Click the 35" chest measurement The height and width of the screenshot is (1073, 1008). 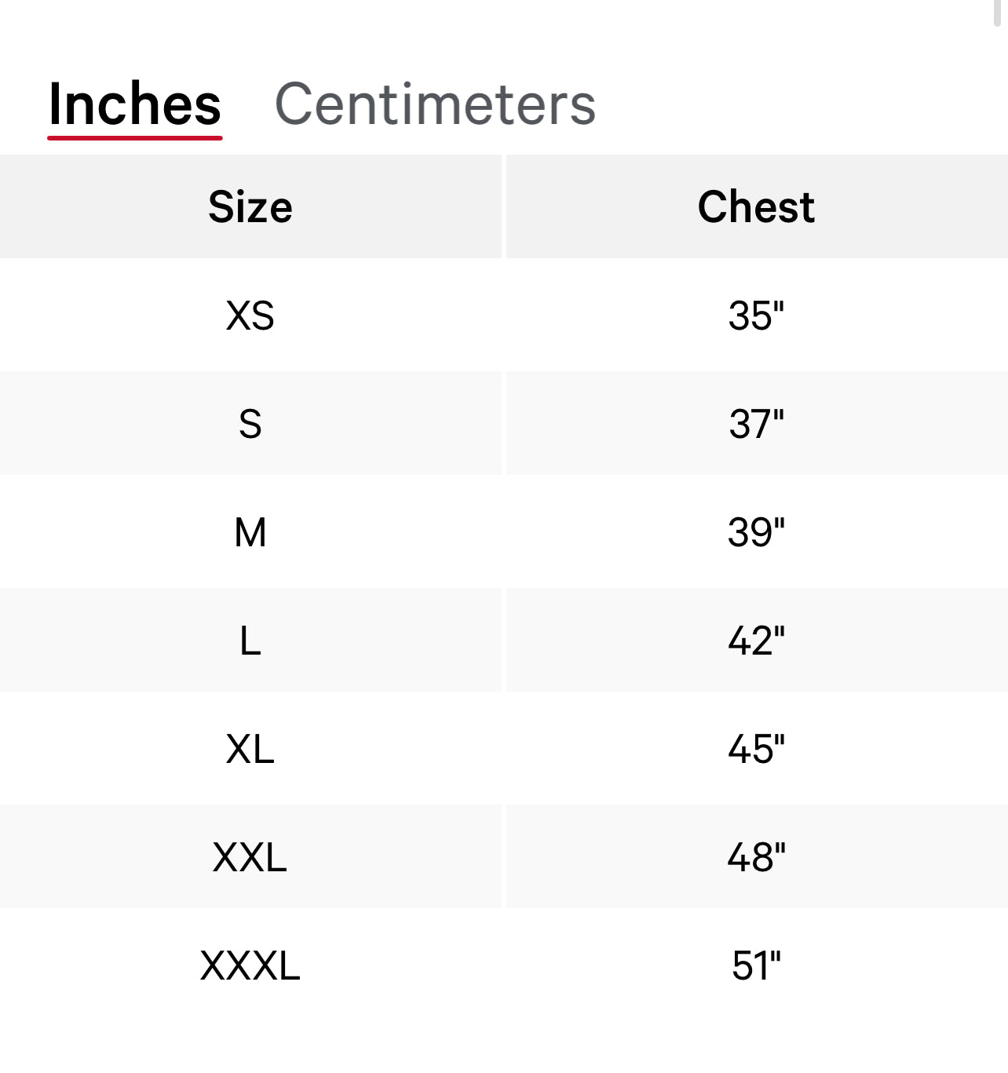click(756, 316)
